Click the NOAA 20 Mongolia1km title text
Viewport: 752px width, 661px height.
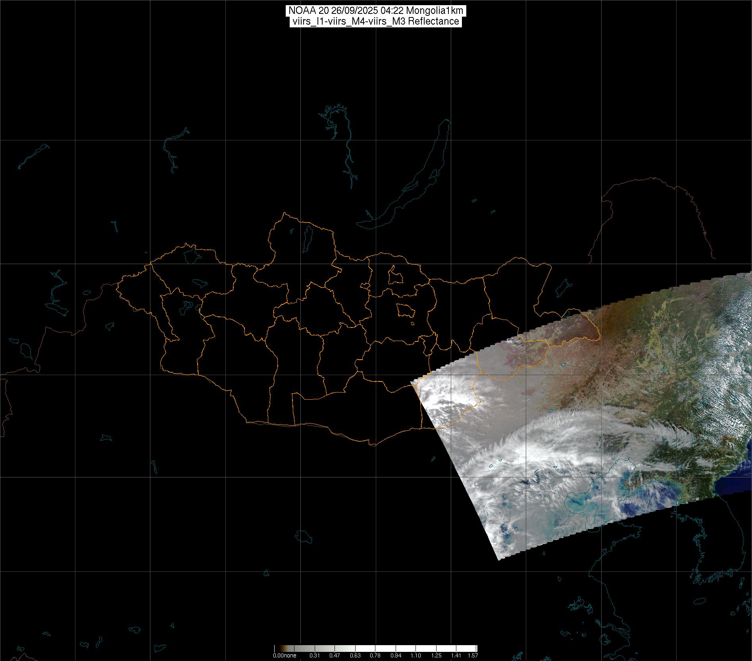pos(375,11)
